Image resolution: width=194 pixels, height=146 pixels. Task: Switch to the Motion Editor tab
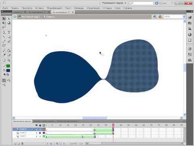[67, 121]
